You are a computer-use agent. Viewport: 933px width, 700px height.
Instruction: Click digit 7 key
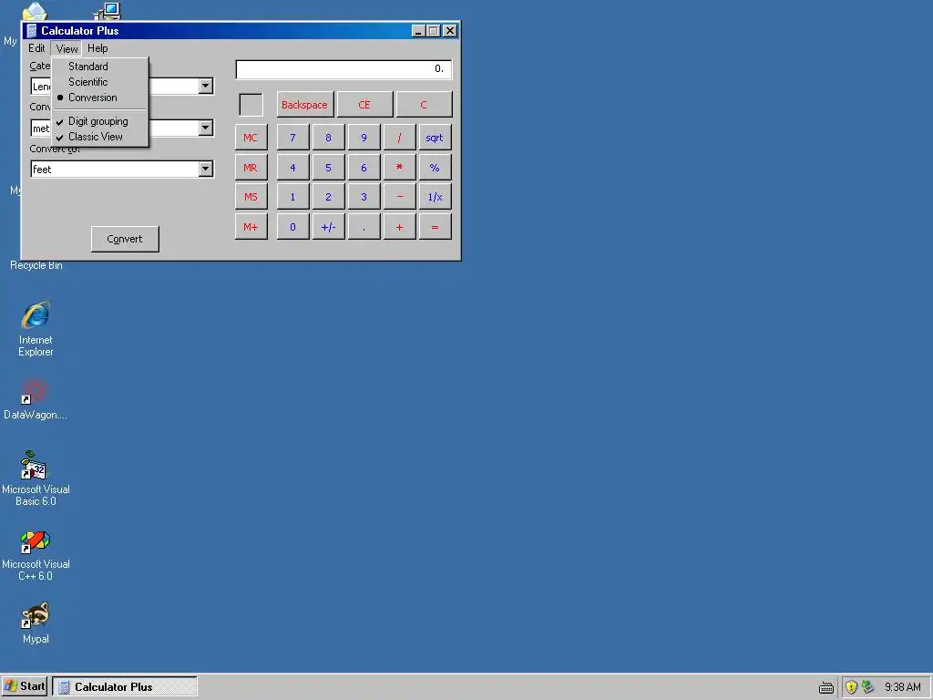tap(292, 138)
